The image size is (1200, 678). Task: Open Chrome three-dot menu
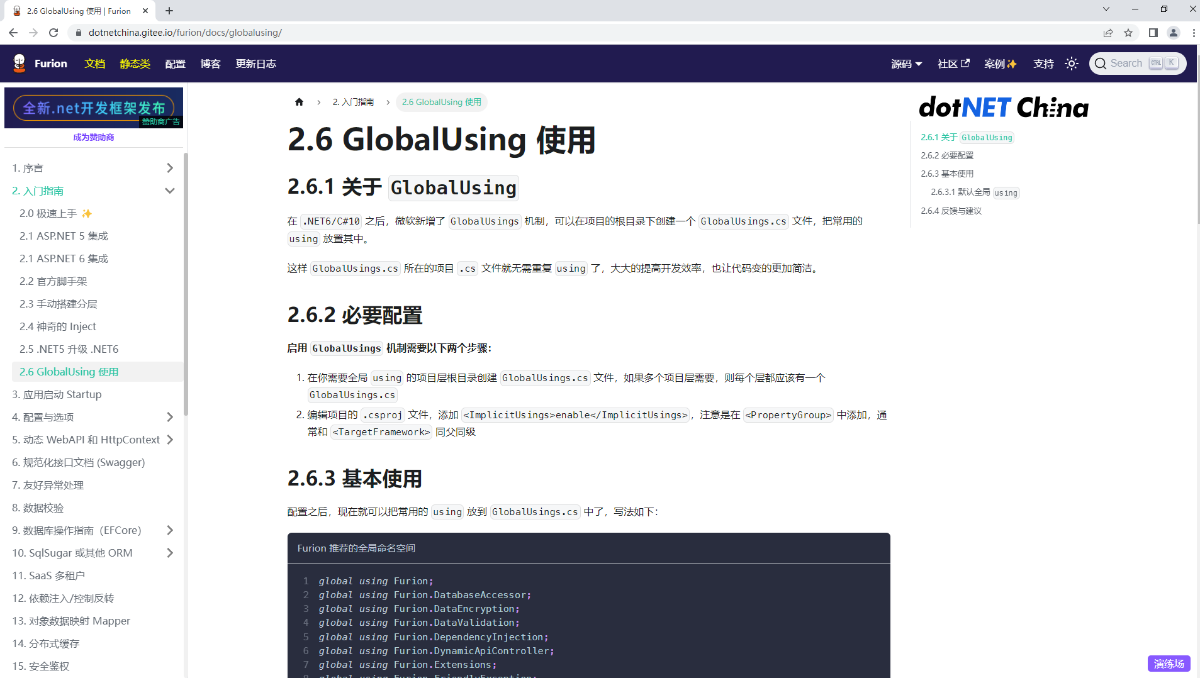(x=1194, y=33)
